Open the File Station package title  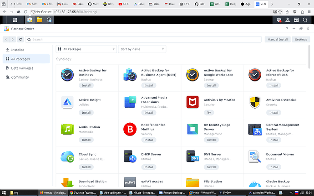pos(213,181)
